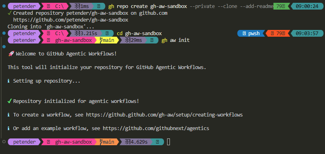Click the 'Welcome to GitHub Agentic Workflows!' text

click(66, 54)
